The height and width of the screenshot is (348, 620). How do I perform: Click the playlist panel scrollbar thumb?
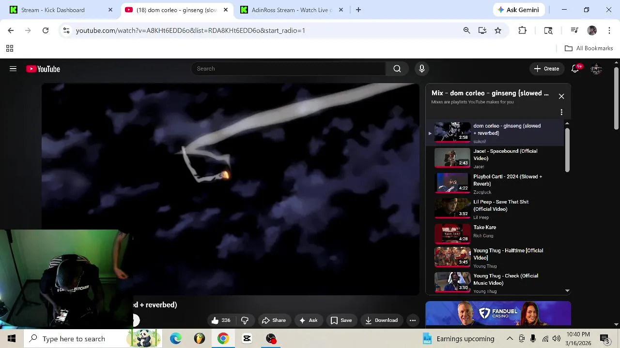click(x=567, y=150)
